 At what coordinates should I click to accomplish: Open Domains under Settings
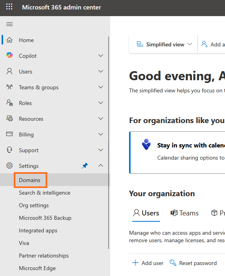pos(30,180)
